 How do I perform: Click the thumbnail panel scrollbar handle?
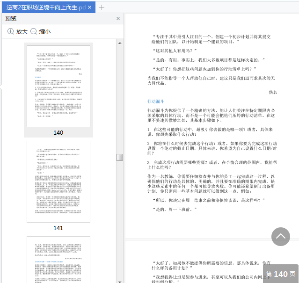tap(120, 158)
